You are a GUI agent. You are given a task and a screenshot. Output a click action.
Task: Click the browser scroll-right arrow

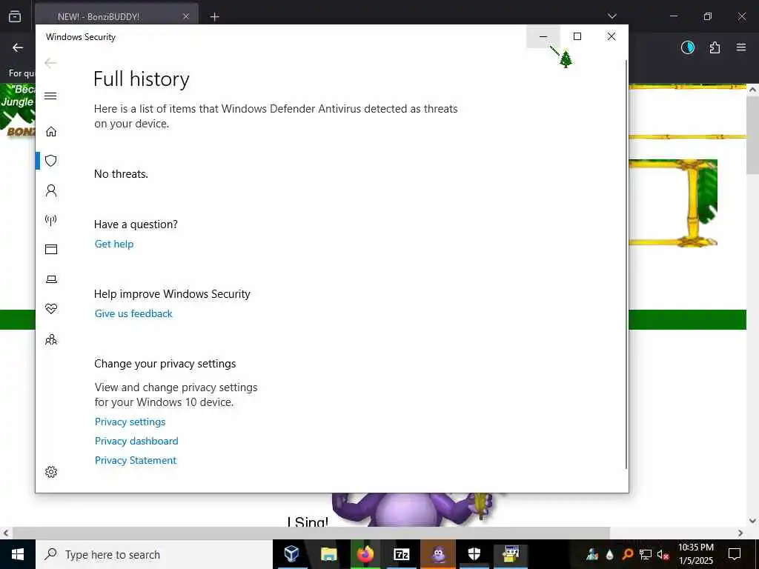click(740, 533)
